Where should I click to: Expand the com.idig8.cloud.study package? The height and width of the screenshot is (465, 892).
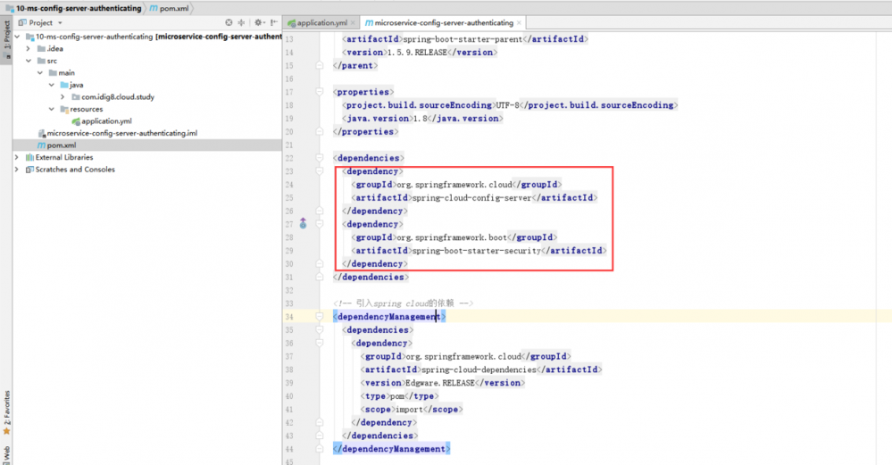click(63, 97)
